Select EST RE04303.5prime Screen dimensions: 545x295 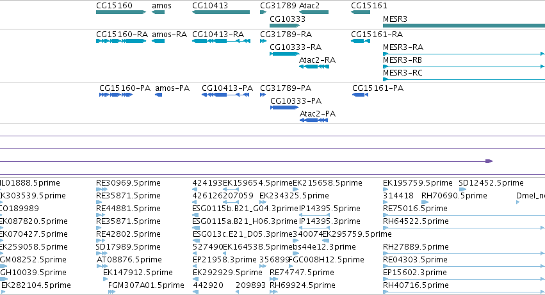click(x=415, y=260)
